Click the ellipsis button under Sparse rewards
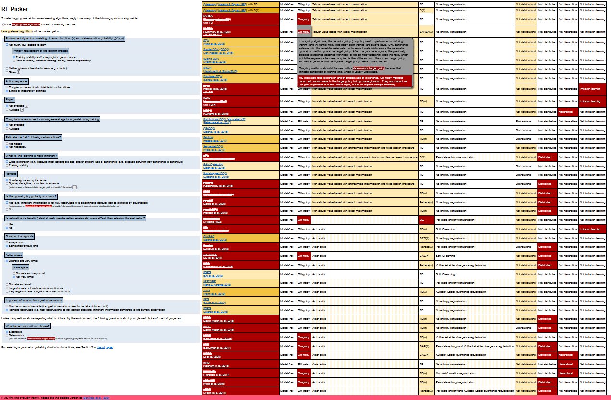 [x=75, y=187]
